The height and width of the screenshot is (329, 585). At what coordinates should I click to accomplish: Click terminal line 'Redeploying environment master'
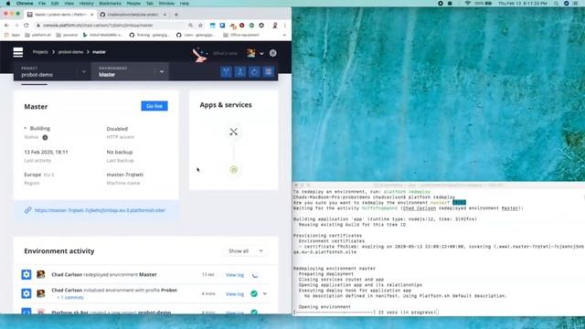click(335, 269)
